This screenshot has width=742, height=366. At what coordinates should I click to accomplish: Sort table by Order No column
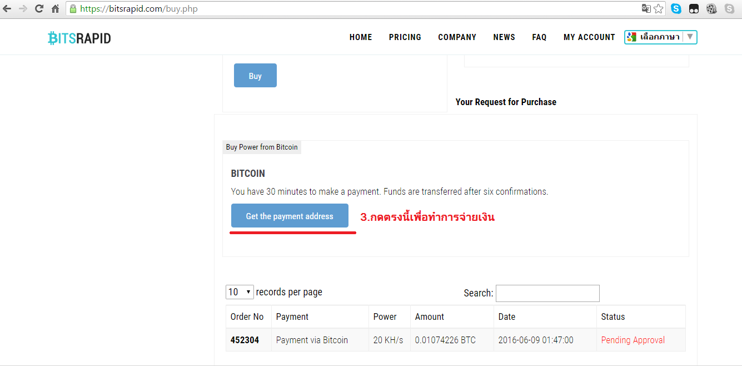tap(248, 316)
